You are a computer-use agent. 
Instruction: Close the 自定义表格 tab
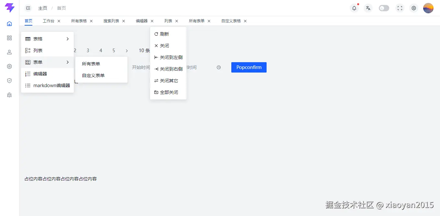click(245, 21)
